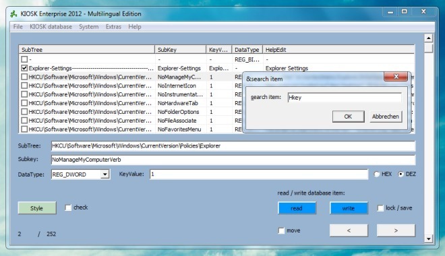The width and height of the screenshot is (445, 256).
Task: Select the DEZ radio button
Action: pyautogui.click(x=400, y=174)
